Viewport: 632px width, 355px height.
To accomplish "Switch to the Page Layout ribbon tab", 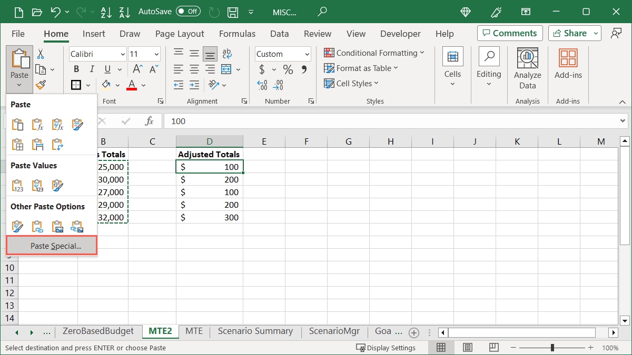I will [180, 34].
